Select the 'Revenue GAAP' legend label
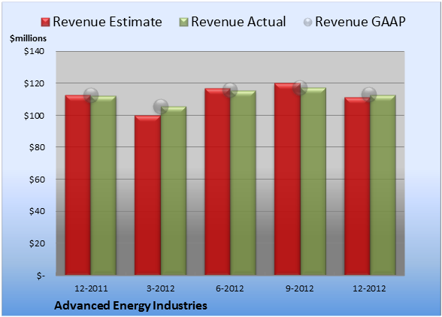Screen dimensions: 442x317 pyautogui.click(x=360, y=22)
